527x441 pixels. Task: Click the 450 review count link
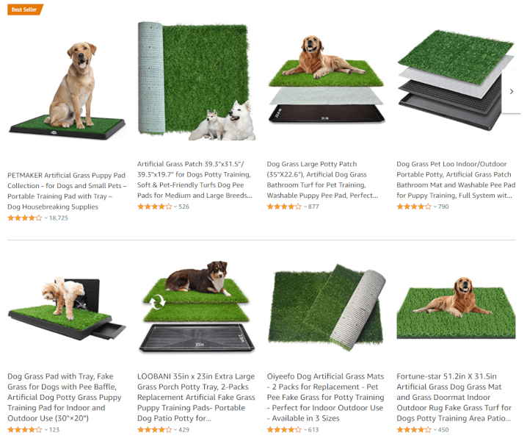(443, 430)
